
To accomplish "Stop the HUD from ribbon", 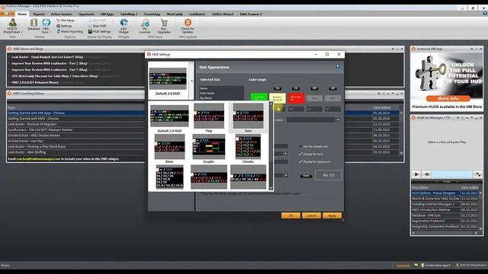I will pos(97,26).
